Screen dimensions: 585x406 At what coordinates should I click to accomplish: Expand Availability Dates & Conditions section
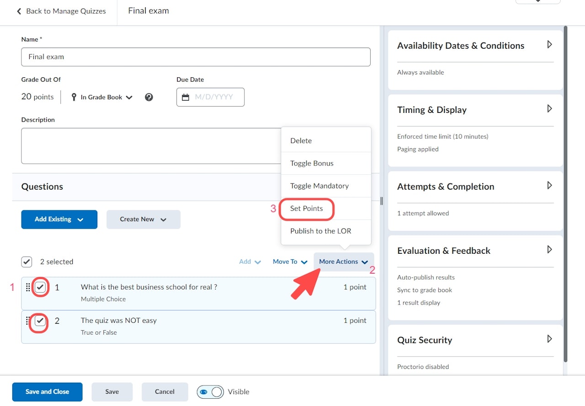point(550,45)
